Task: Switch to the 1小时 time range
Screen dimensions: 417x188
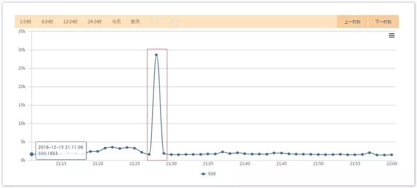Action: [x=25, y=22]
